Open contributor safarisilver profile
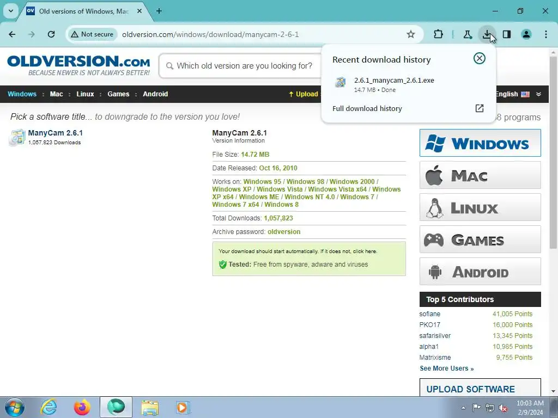This screenshot has width=558, height=418. click(x=435, y=336)
